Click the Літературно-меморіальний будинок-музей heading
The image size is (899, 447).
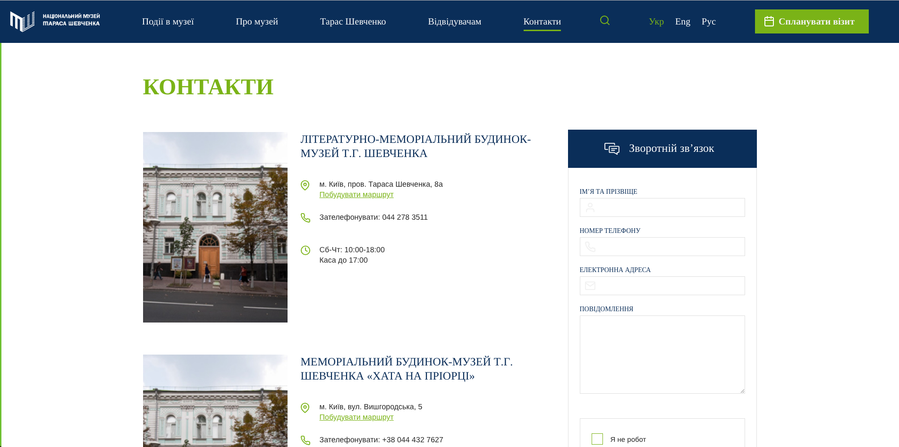coord(416,146)
